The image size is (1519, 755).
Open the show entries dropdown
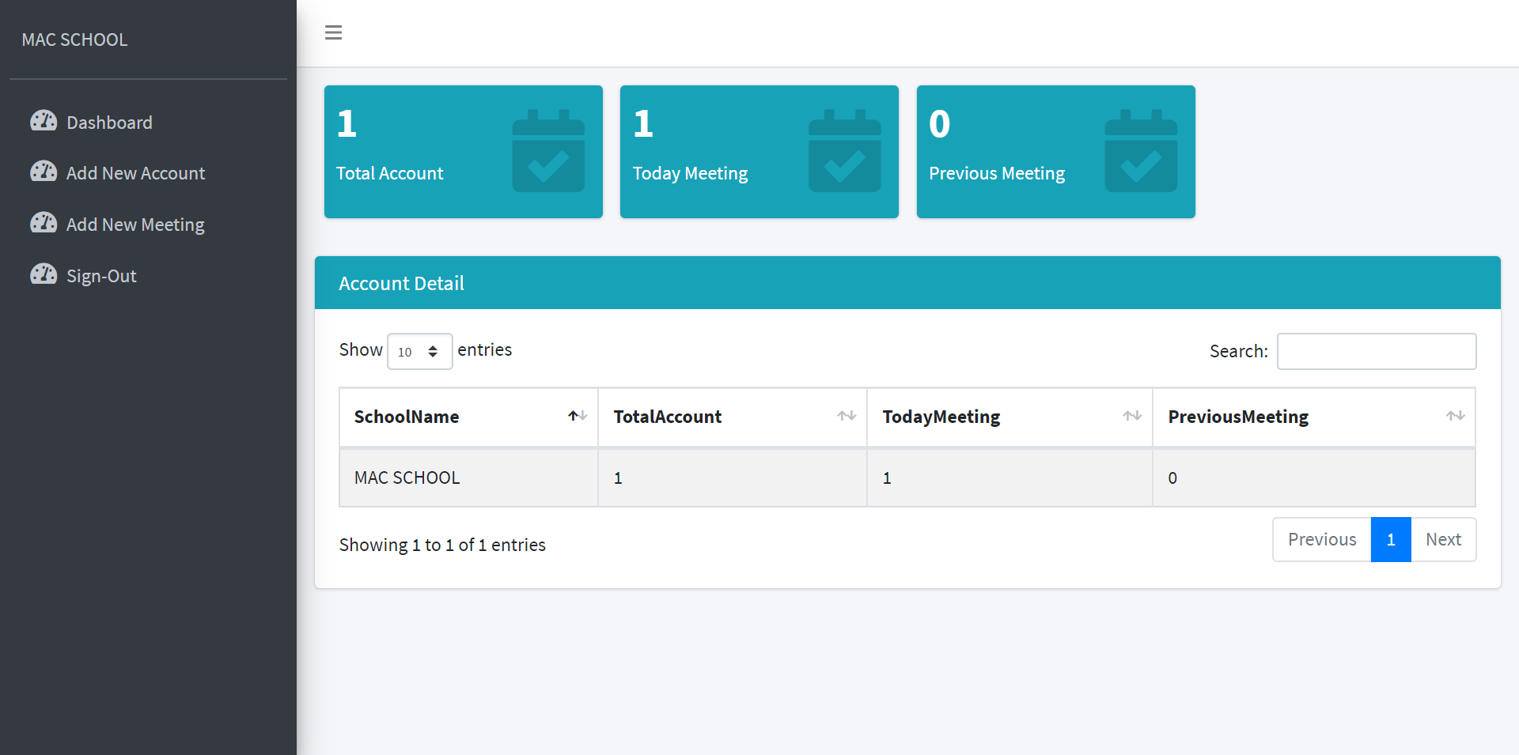[419, 352]
